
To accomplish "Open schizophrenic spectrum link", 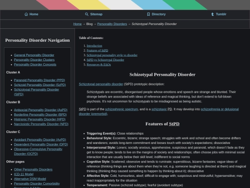I will [x=121, y=109].
